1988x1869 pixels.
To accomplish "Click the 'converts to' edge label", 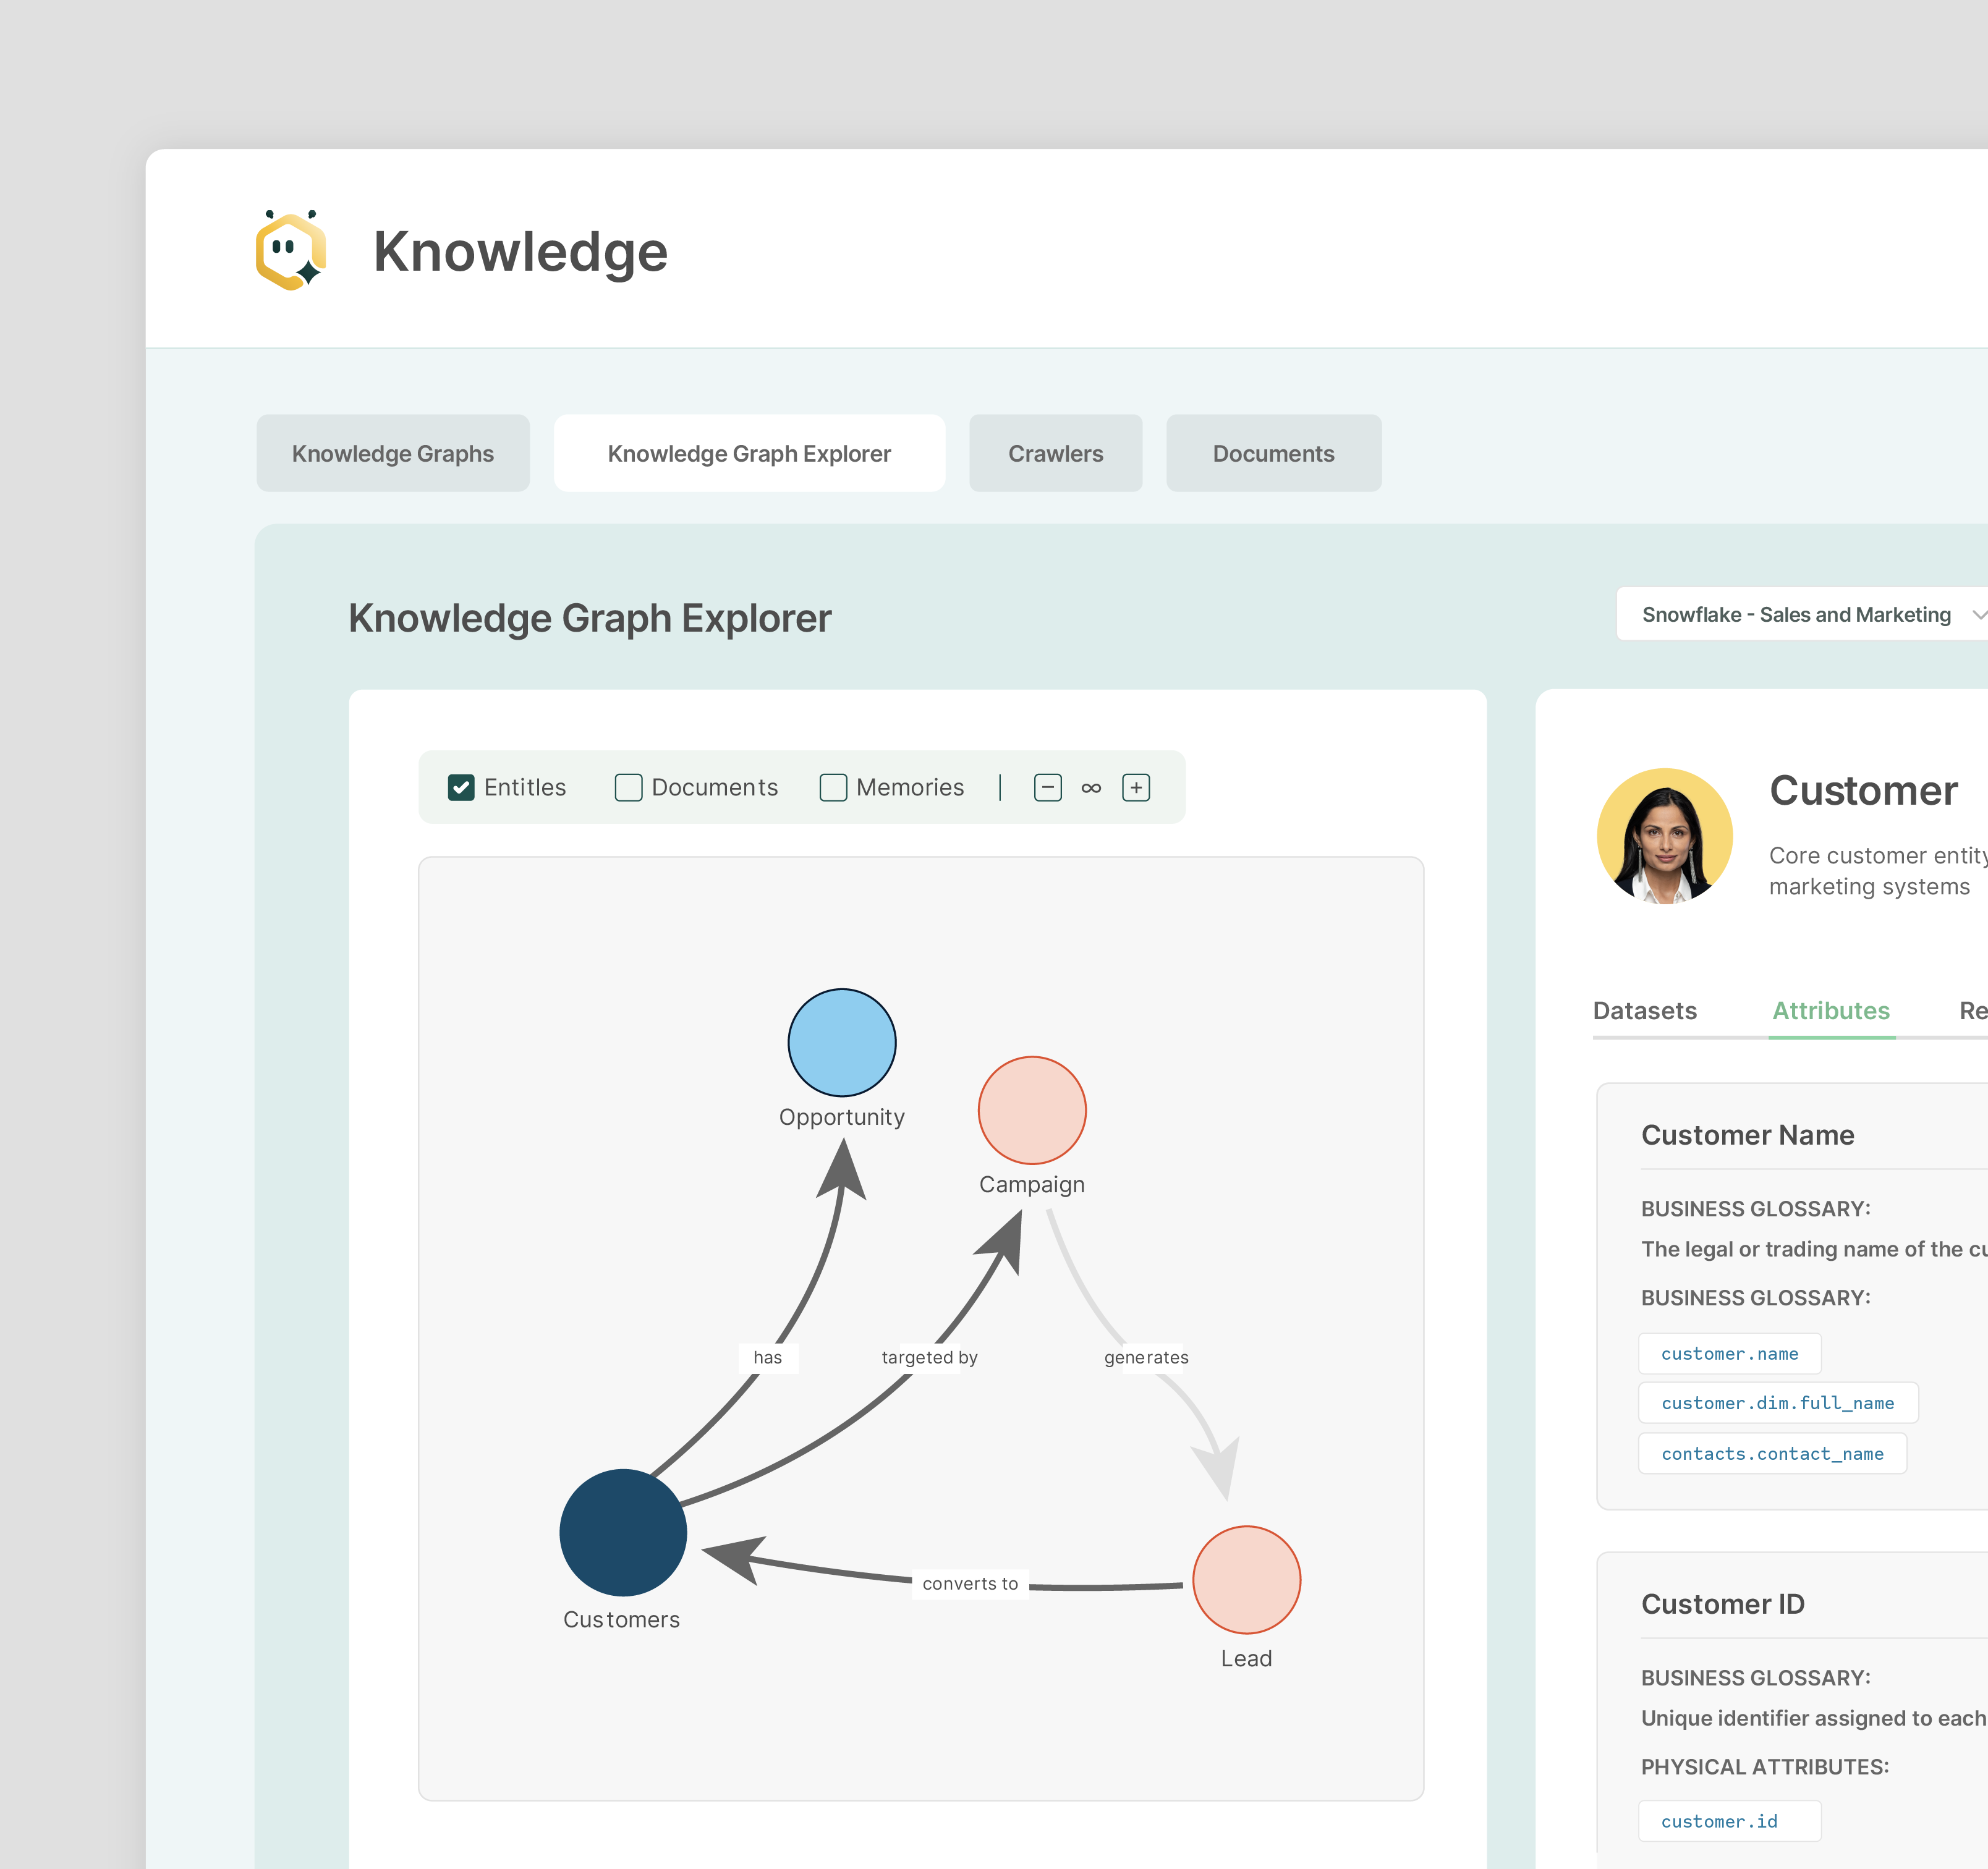I will coord(970,1584).
